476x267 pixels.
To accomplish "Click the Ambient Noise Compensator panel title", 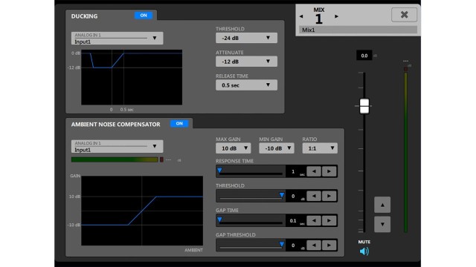I will (116, 125).
